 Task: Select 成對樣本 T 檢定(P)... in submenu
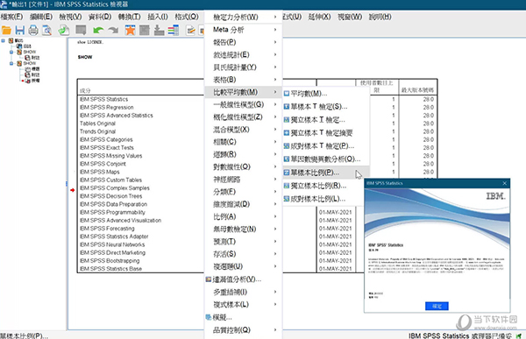pos(326,146)
